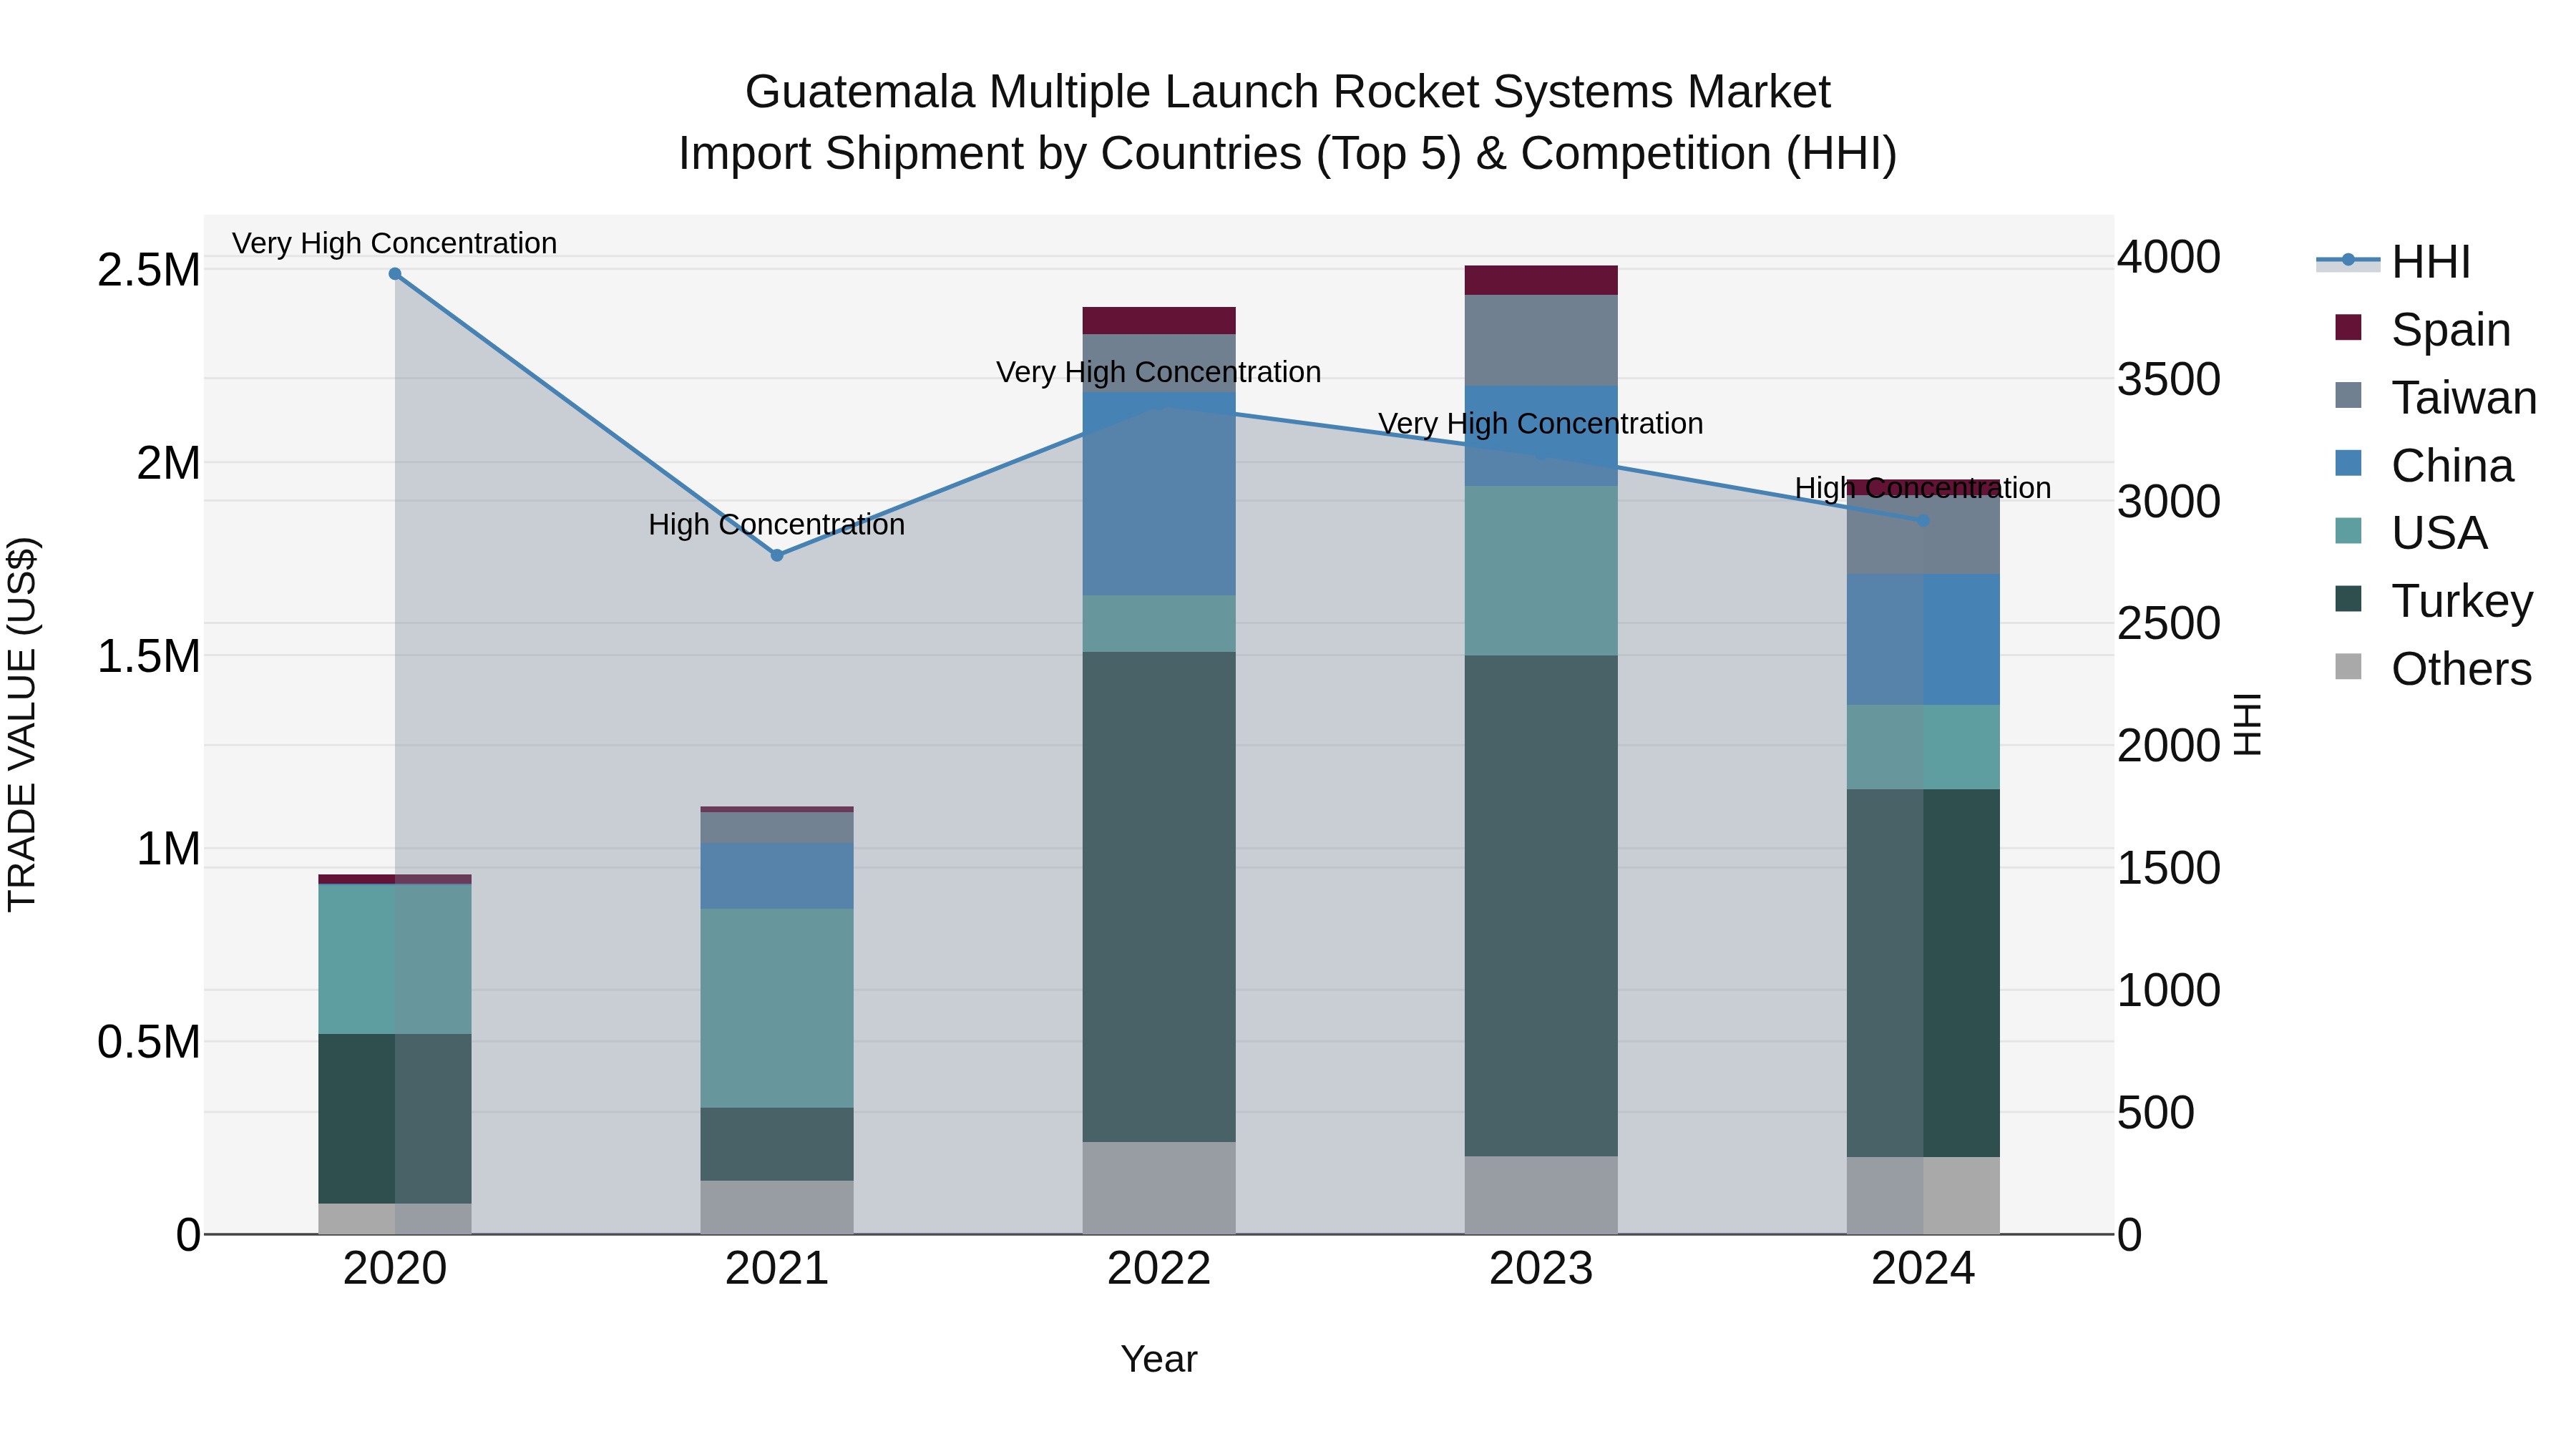
Task: Click the HHI data point for 2024
Action: pos(1923,521)
